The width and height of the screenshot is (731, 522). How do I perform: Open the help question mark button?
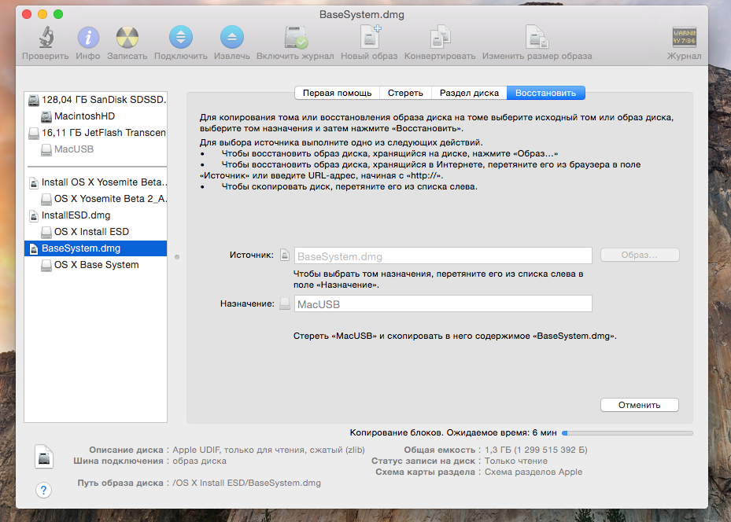[44, 490]
